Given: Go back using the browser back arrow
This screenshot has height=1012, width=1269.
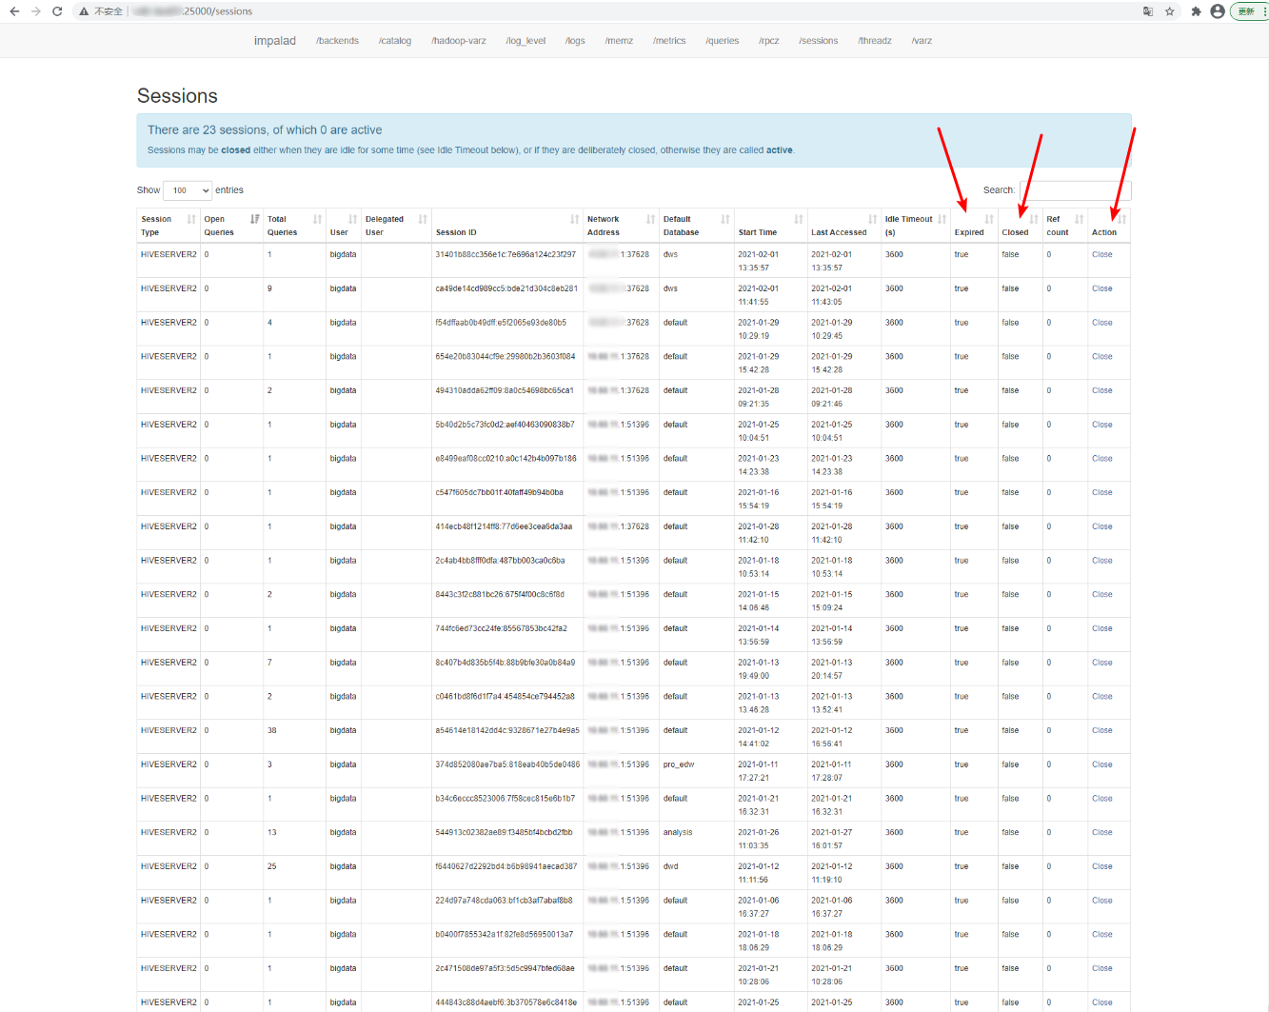Looking at the screenshot, I should click(x=14, y=11).
